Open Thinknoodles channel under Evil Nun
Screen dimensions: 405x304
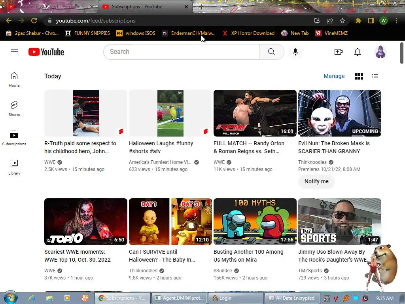pyautogui.click(x=312, y=162)
